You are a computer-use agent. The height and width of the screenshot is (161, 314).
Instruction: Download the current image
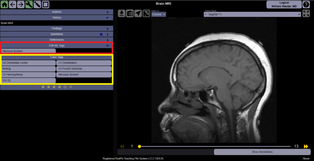tap(121, 13)
